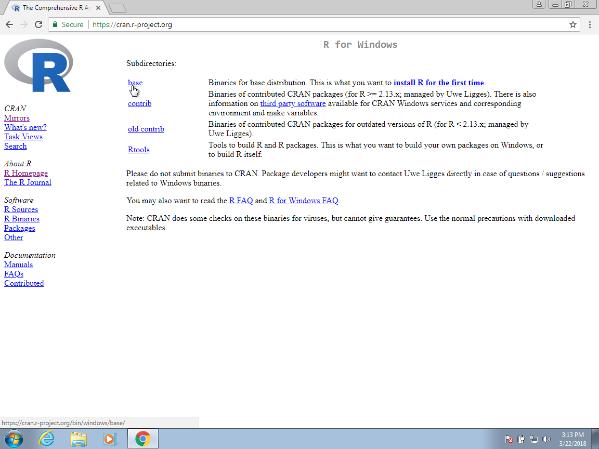Viewport: 599px width, 449px height.
Task: Open the R for Windows FAQ
Action: coord(303,200)
